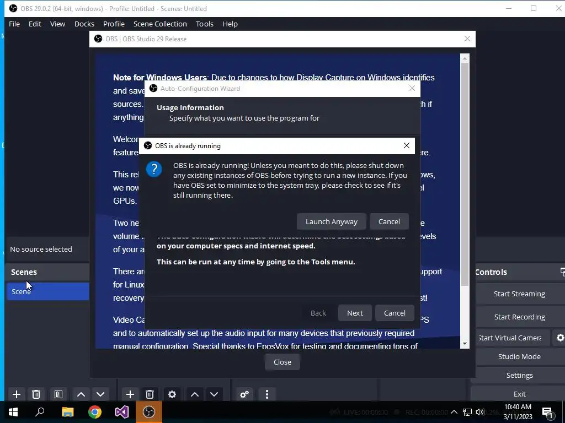Open the Profile menu
This screenshot has width=565, height=423.
click(114, 24)
